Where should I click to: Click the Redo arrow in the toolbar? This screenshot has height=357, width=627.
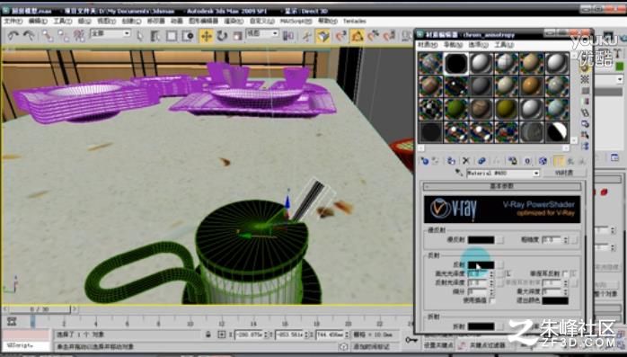pyautogui.click(x=29, y=36)
